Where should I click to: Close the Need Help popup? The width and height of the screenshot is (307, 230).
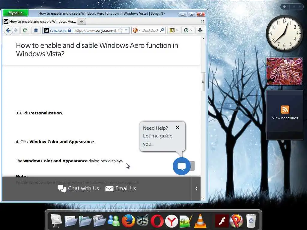177,127
